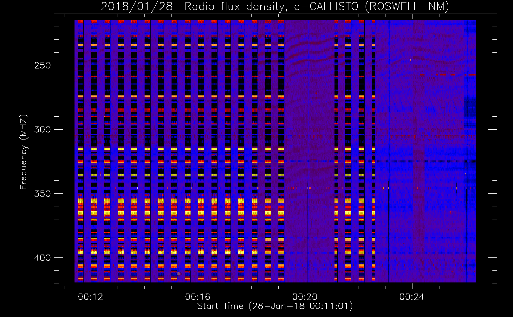The height and width of the screenshot is (317, 513).
Task: Click the 300 frequency tick label
Action: pyautogui.click(x=42, y=129)
